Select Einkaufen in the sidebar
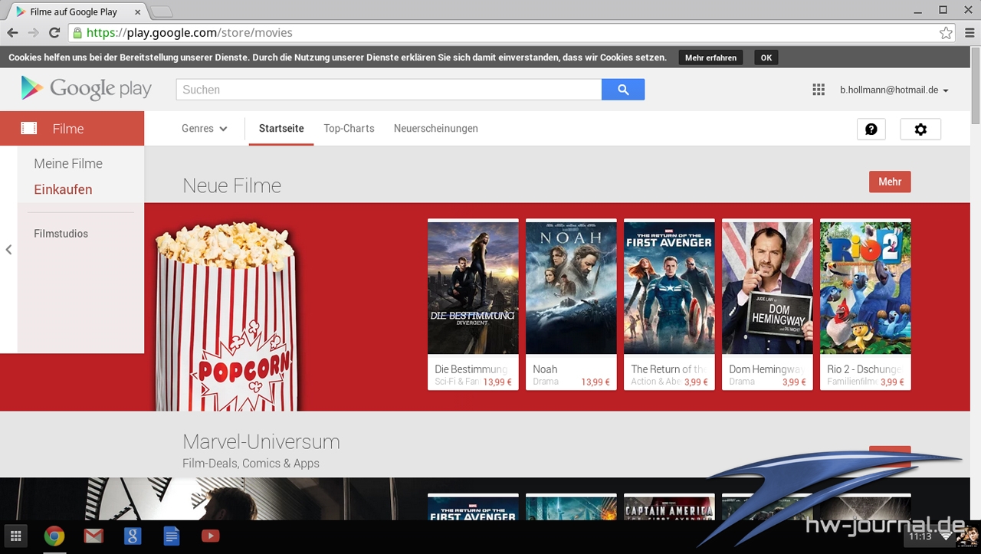Screen dimensions: 981x554 coord(63,189)
